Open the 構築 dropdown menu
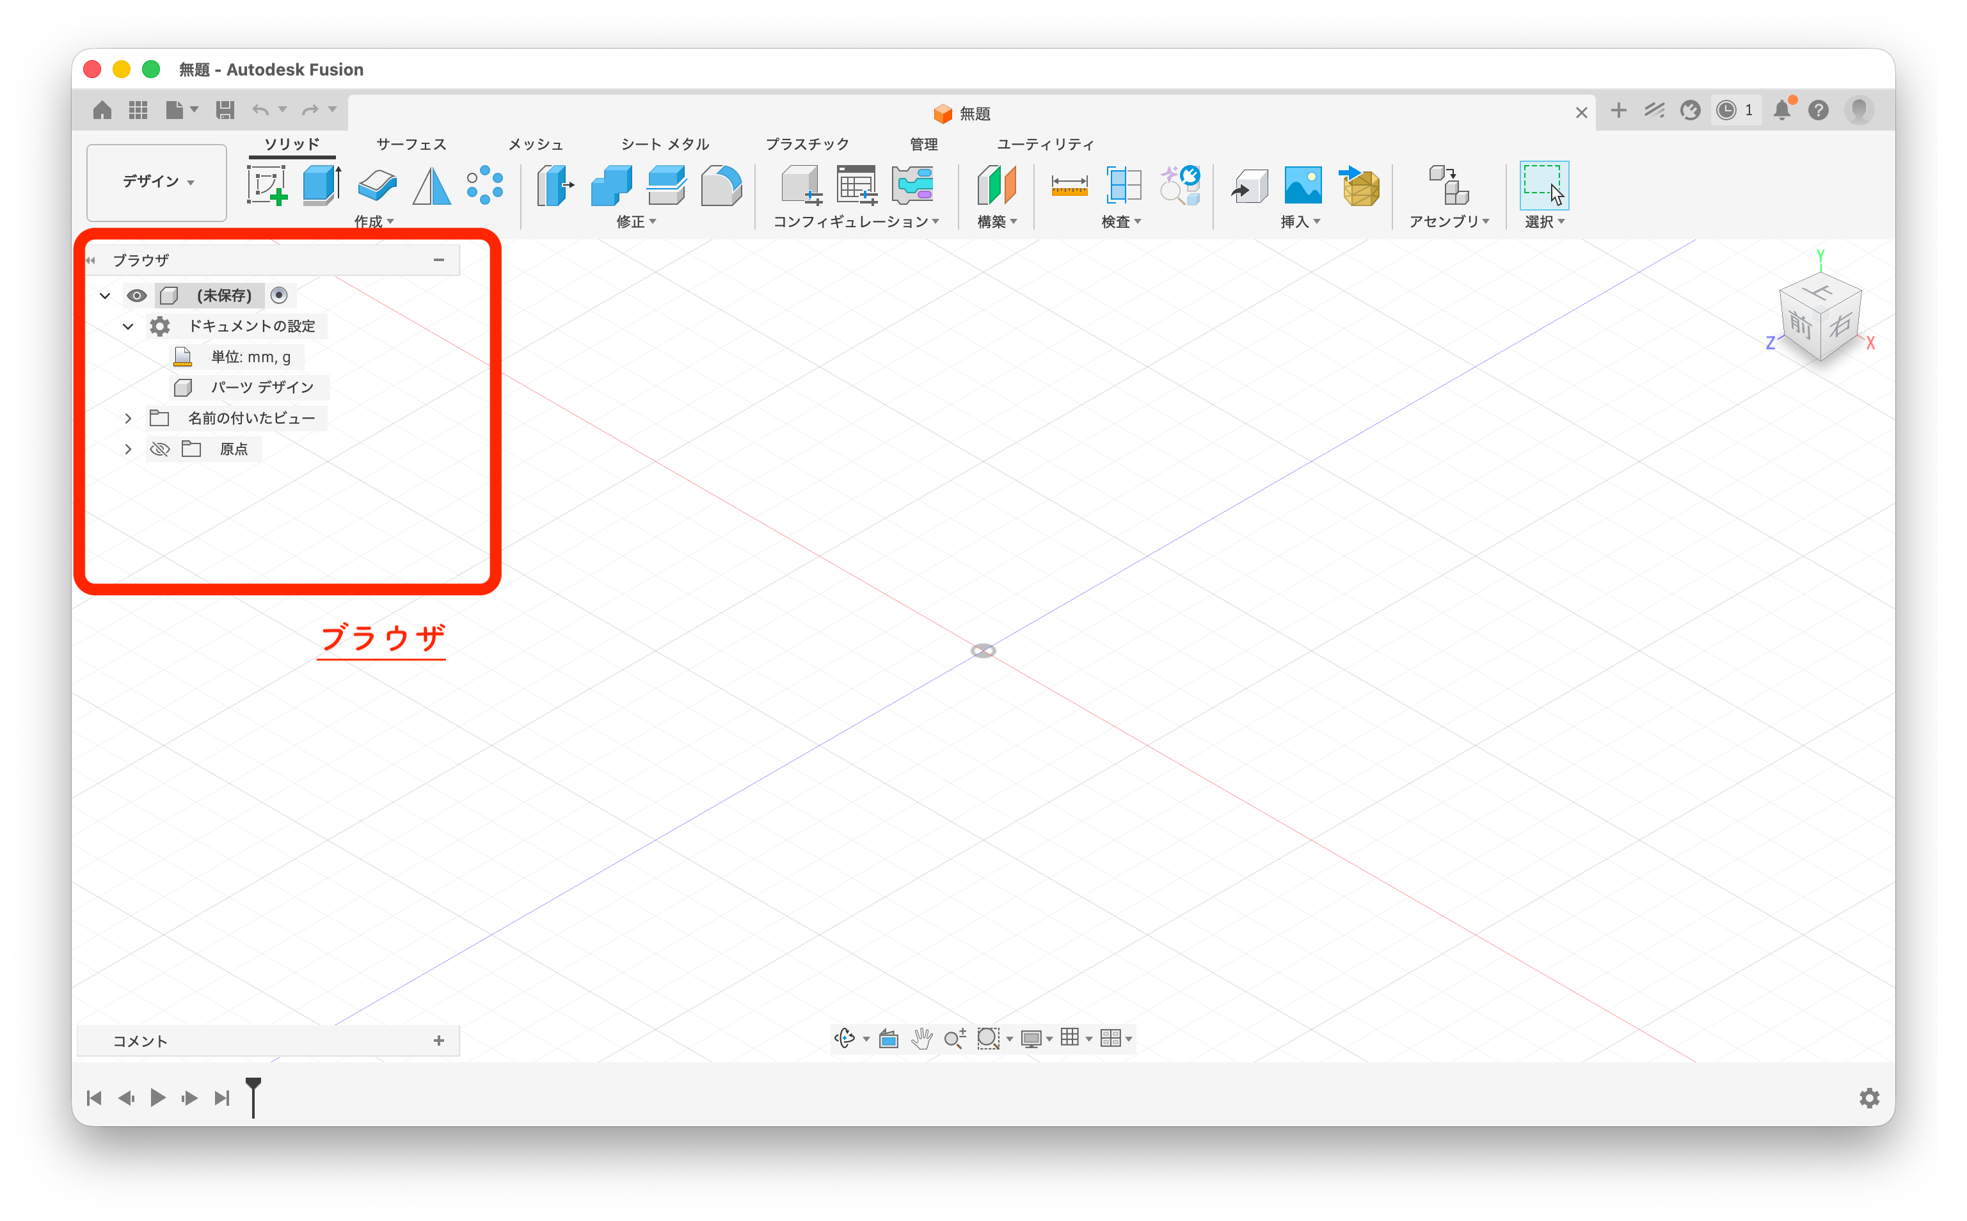This screenshot has height=1221, width=1967. 996,221
